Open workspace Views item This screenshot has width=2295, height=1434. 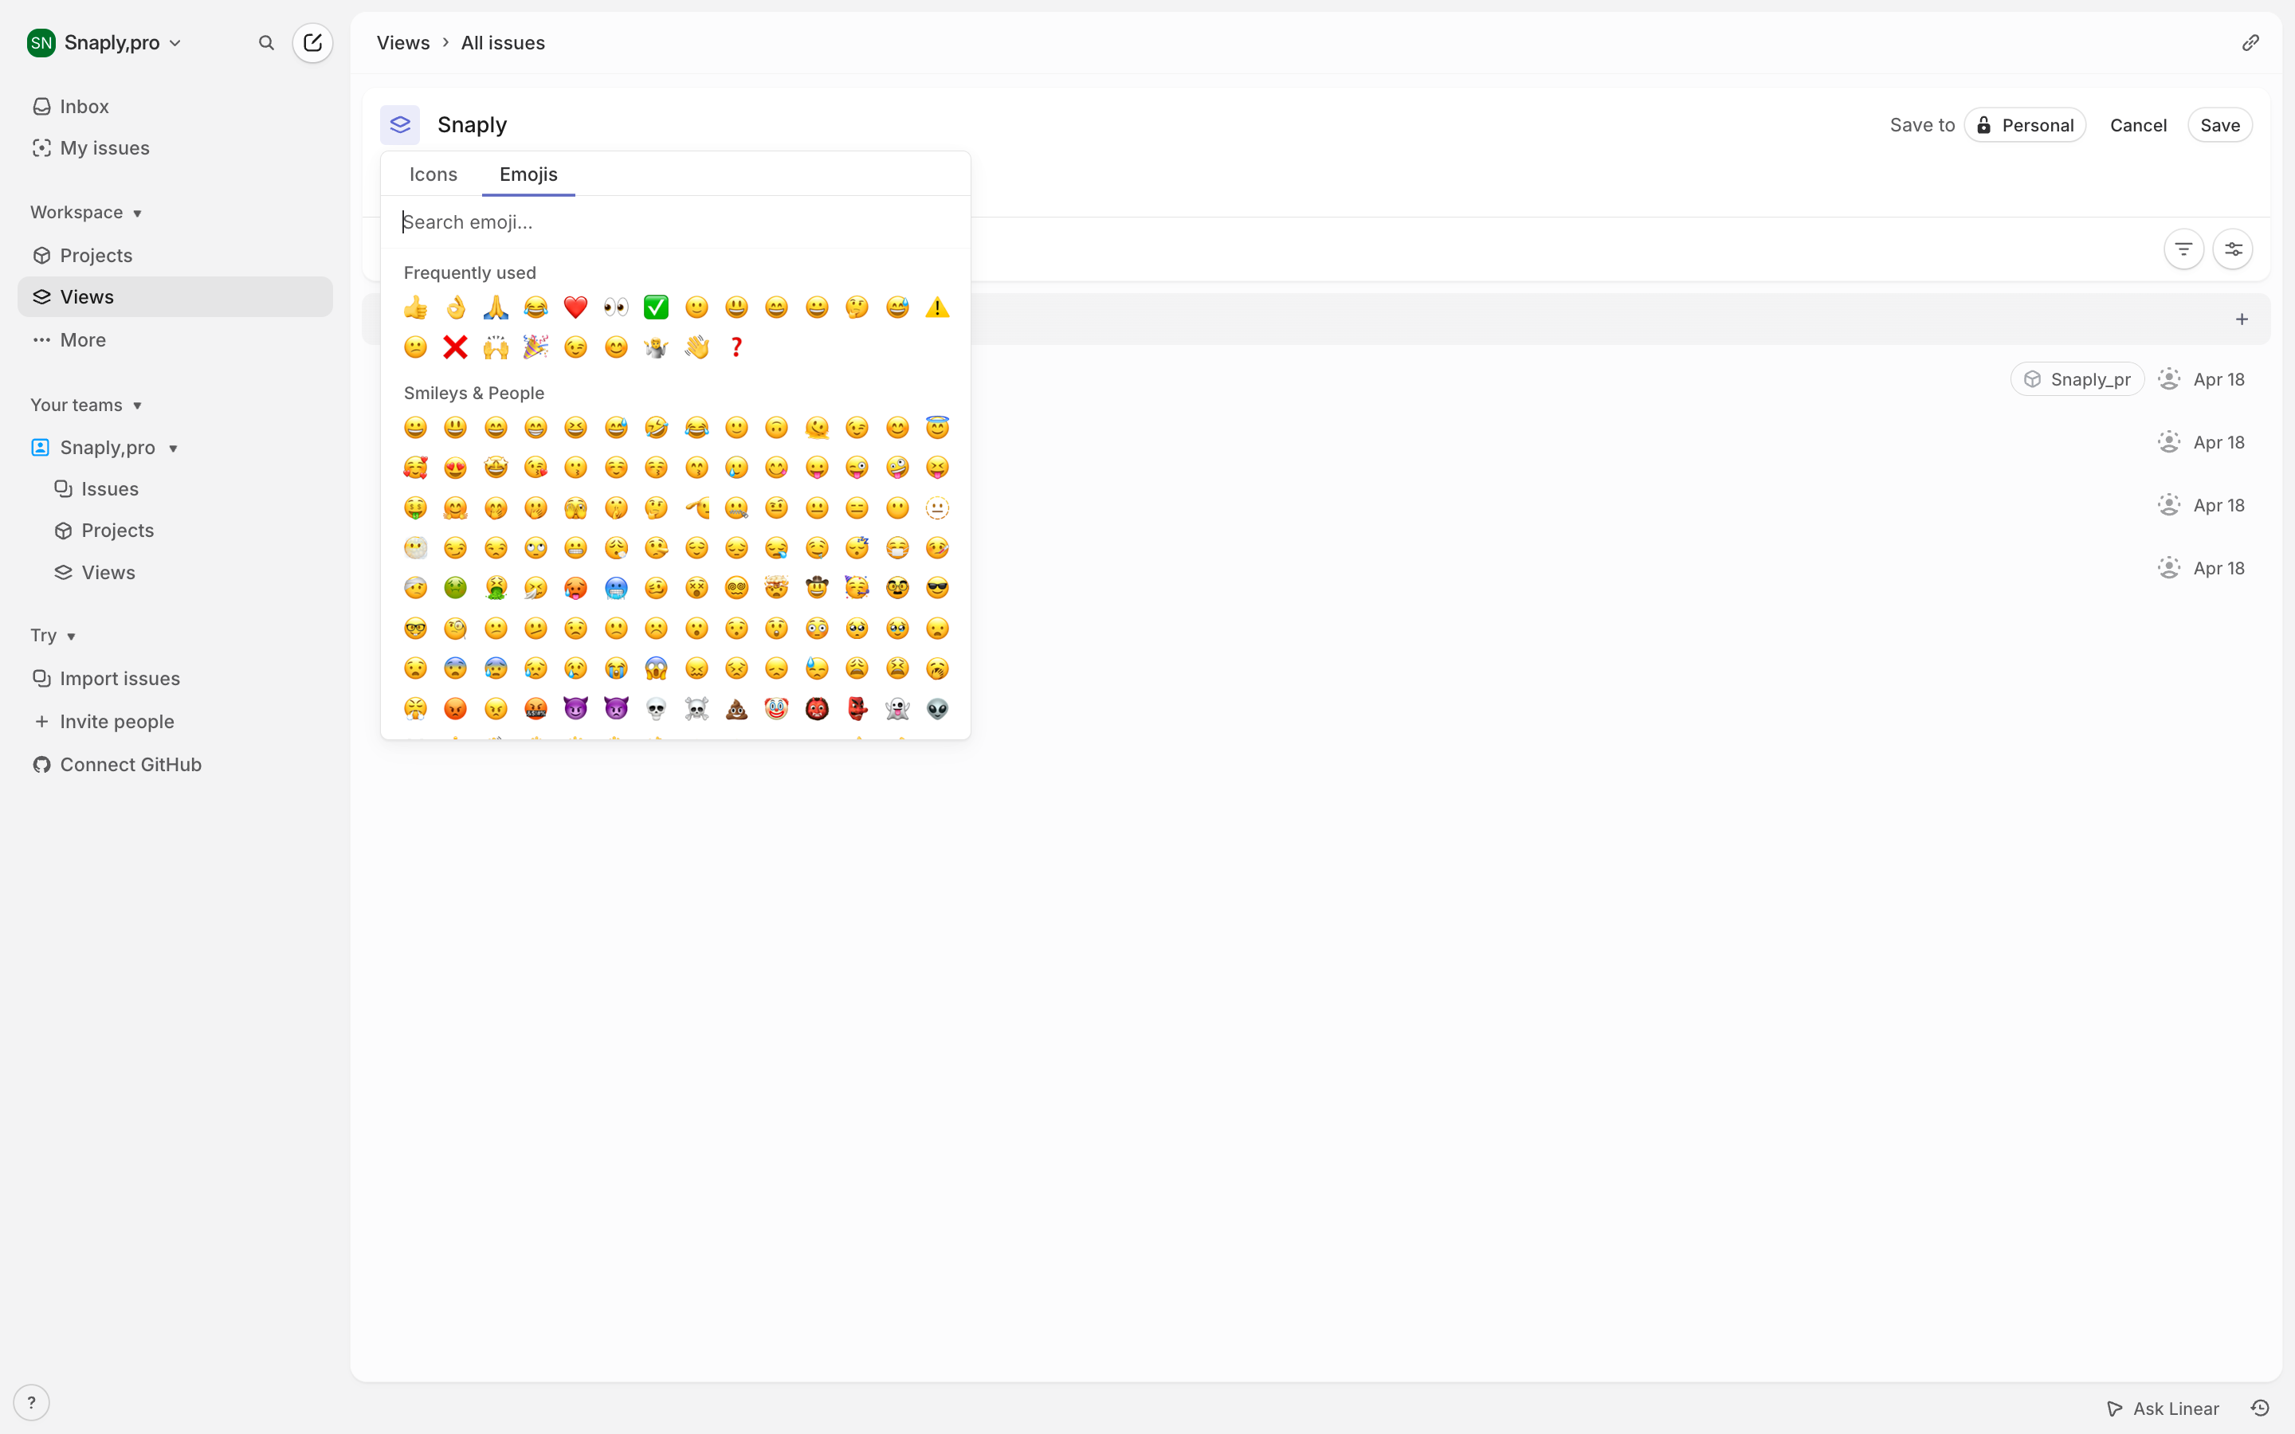175,297
